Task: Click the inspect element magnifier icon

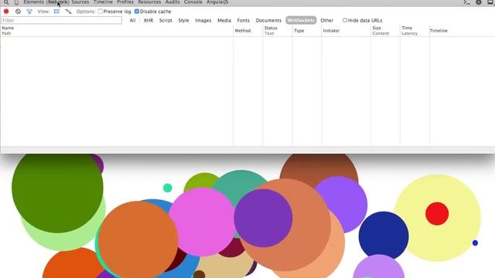Action: point(6,2)
